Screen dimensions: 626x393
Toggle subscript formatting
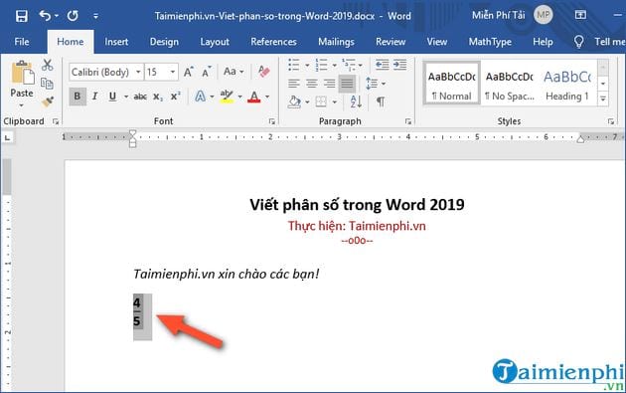pyautogui.click(x=158, y=97)
